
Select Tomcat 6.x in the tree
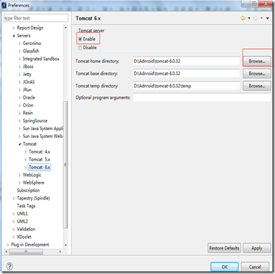[x=39, y=167]
